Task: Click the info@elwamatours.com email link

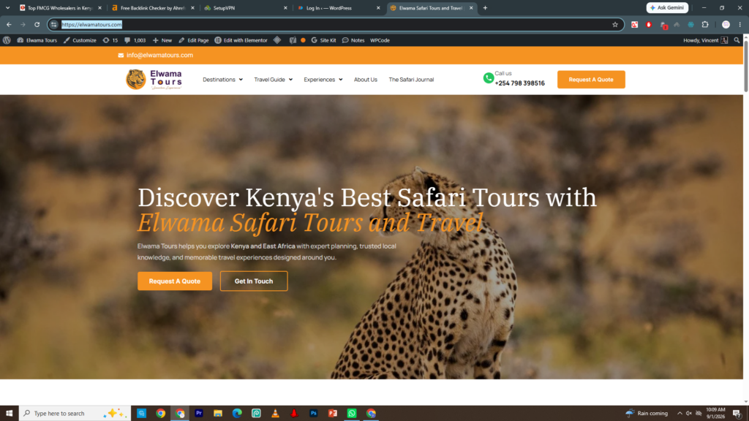Action: point(156,56)
